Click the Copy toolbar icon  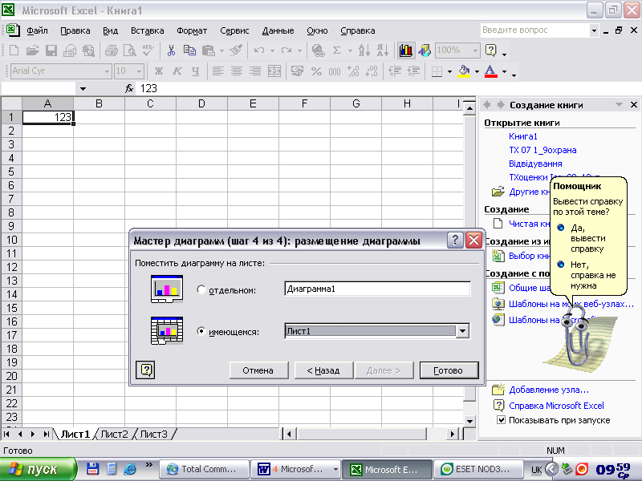point(189,51)
